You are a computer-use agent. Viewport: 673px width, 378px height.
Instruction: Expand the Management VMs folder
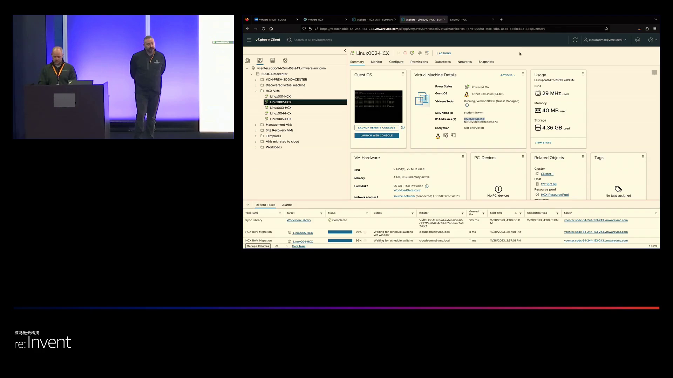tap(256, 125)
